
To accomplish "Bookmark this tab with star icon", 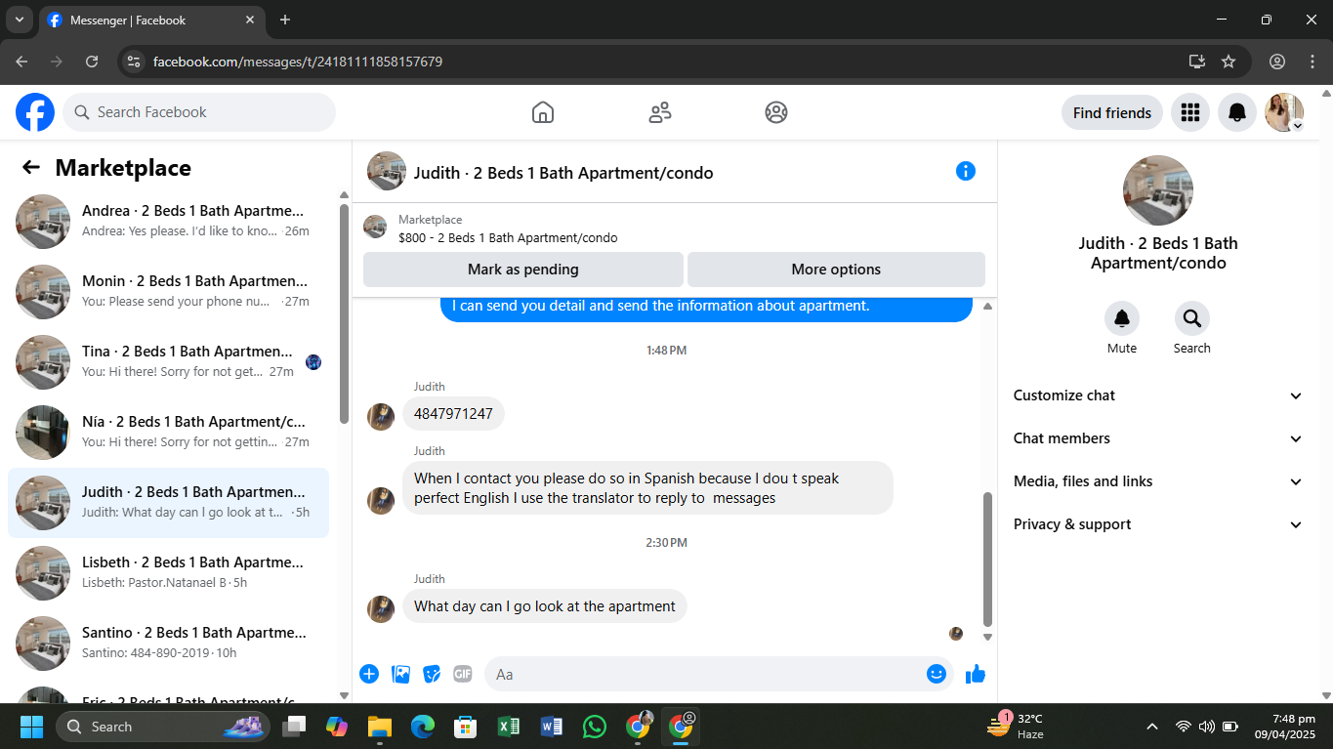I will pyautogui.click(x=1229, y=62).
